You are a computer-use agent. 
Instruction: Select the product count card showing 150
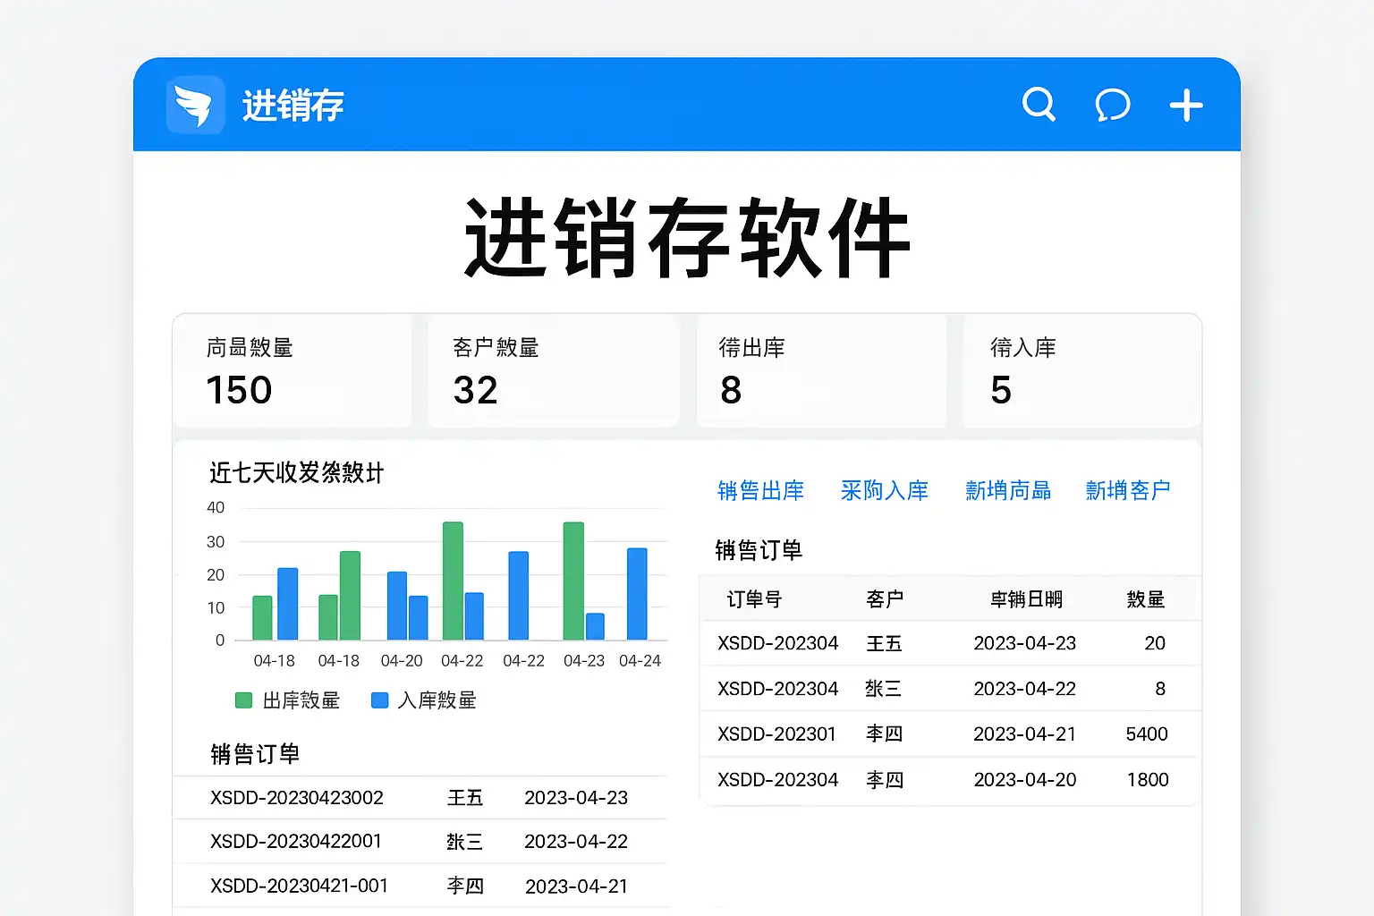coord(293,370)
